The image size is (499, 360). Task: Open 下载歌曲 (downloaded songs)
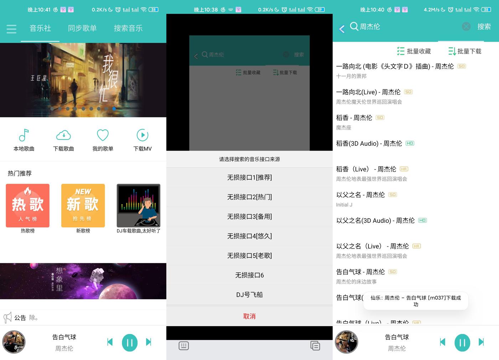click(x=63, y=140)
